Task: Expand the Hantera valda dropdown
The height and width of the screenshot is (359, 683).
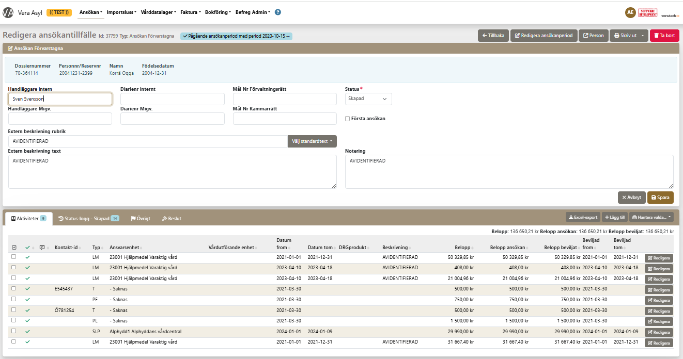Action: point(651,217)
